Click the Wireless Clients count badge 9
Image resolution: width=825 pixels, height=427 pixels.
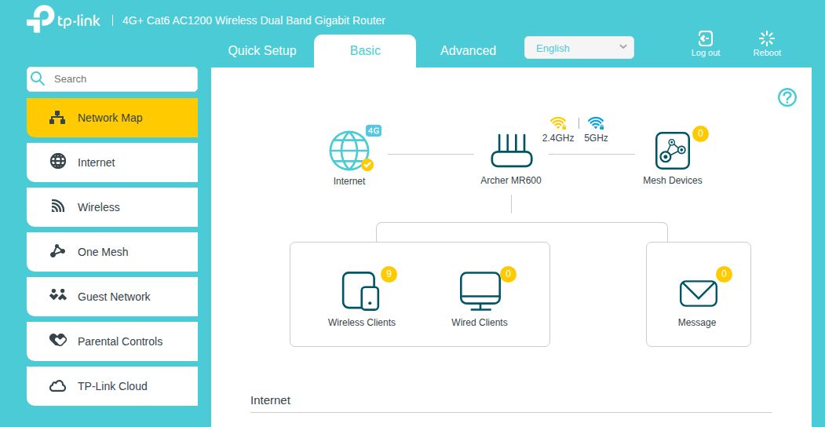pos(389,274)
